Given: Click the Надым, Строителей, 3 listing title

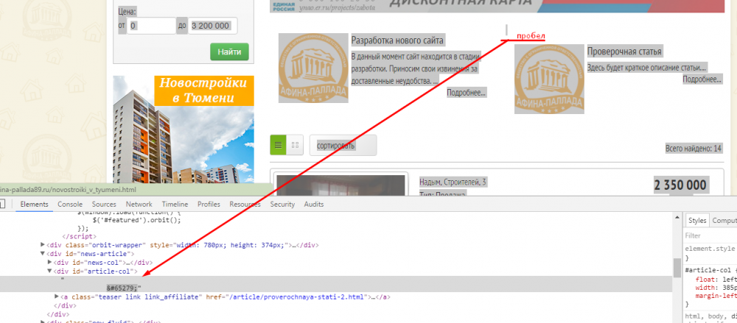Looking at the screenshot, I should [x=453, y=182].
